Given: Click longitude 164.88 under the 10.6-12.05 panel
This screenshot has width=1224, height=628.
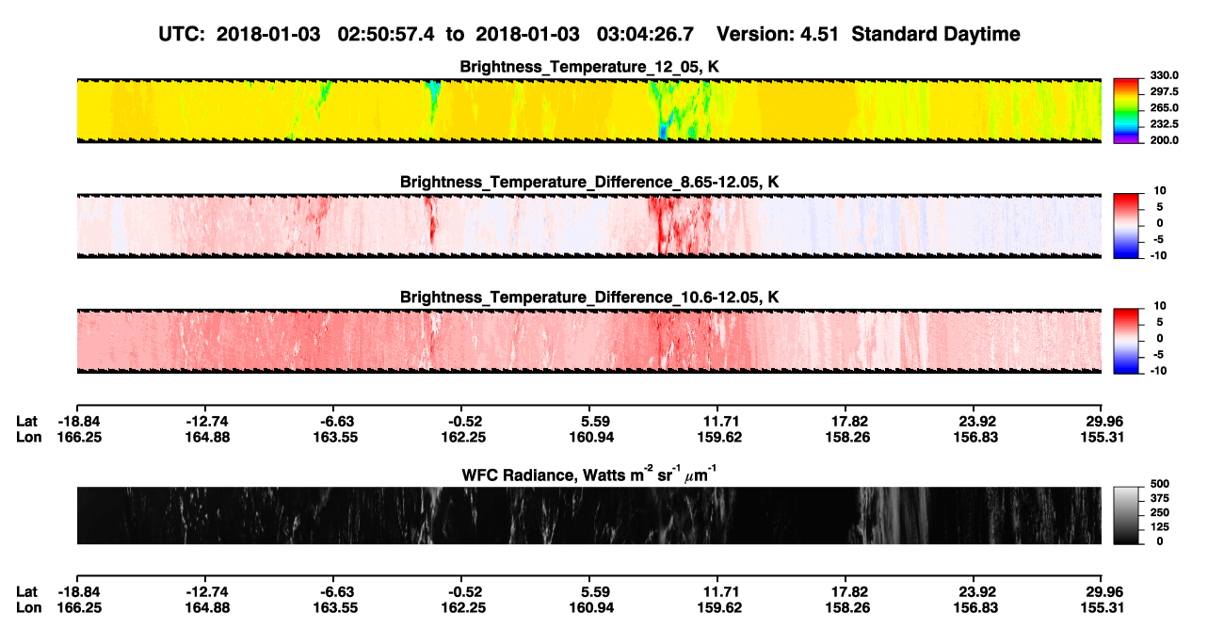Looking at the screenshot, I should pos(207,437).
